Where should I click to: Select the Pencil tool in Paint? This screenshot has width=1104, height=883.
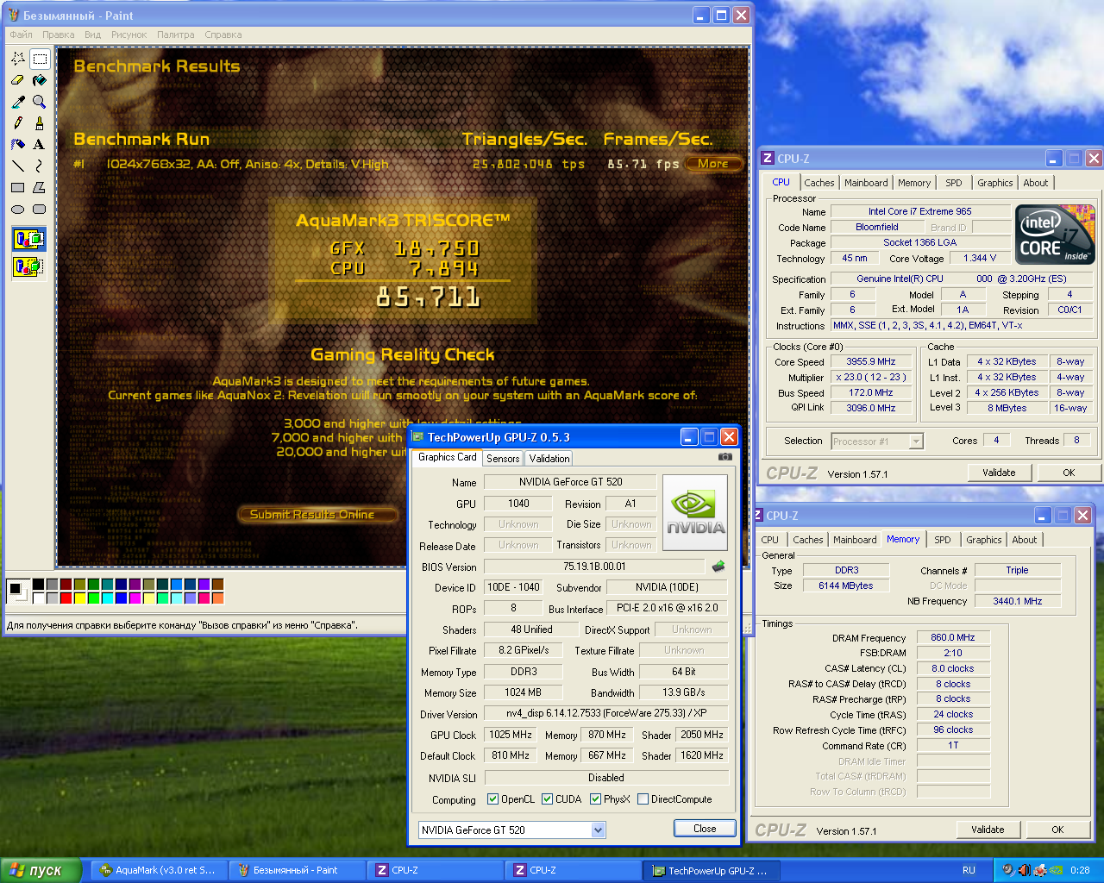point(18,123)
